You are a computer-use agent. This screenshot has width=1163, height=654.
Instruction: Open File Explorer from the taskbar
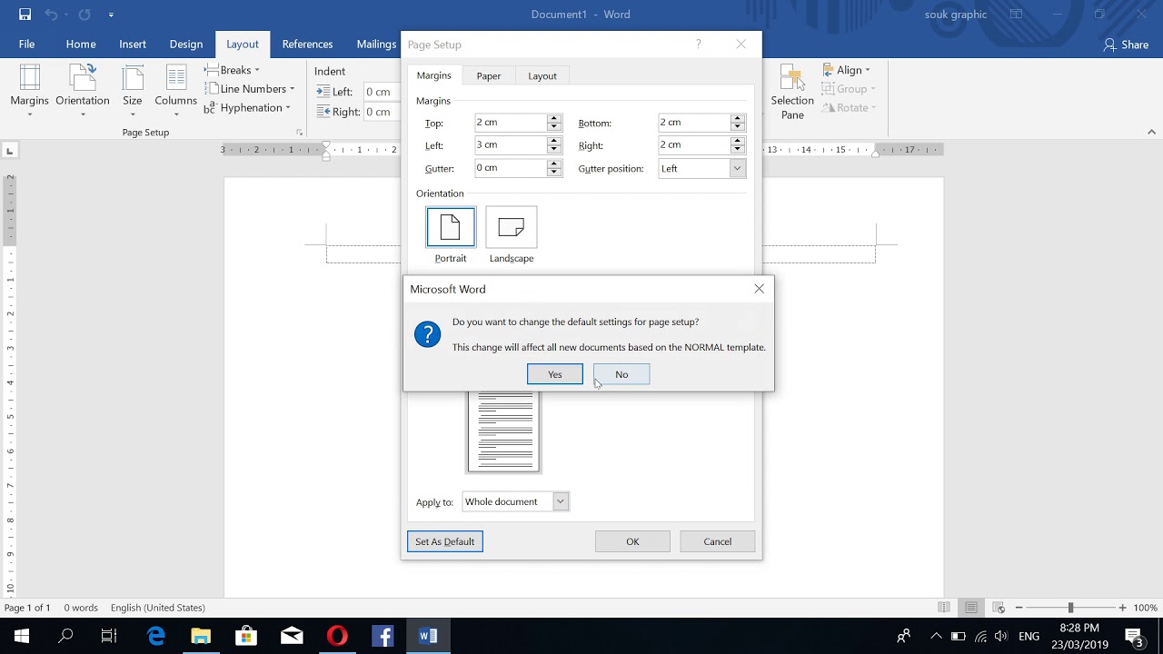(201, 636)
